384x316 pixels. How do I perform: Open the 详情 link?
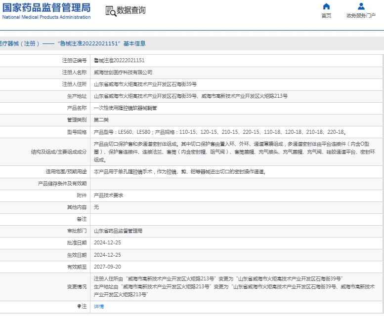pos(99,306)
